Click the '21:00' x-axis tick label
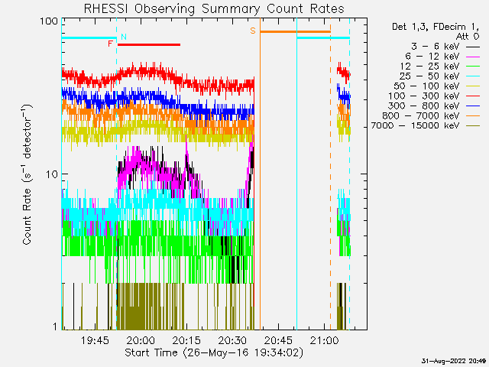Image resolution: width=489 pixels, height=367 pixels. [324, 340]
